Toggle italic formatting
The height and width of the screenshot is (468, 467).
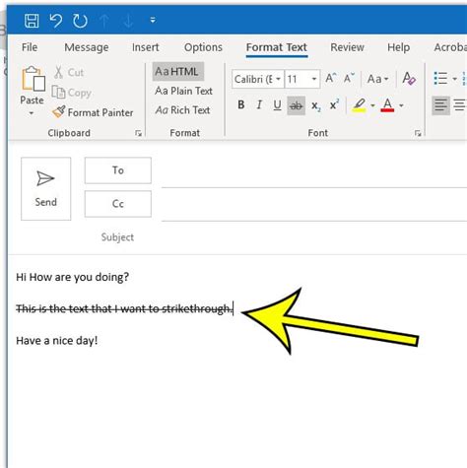coord(259,105)
